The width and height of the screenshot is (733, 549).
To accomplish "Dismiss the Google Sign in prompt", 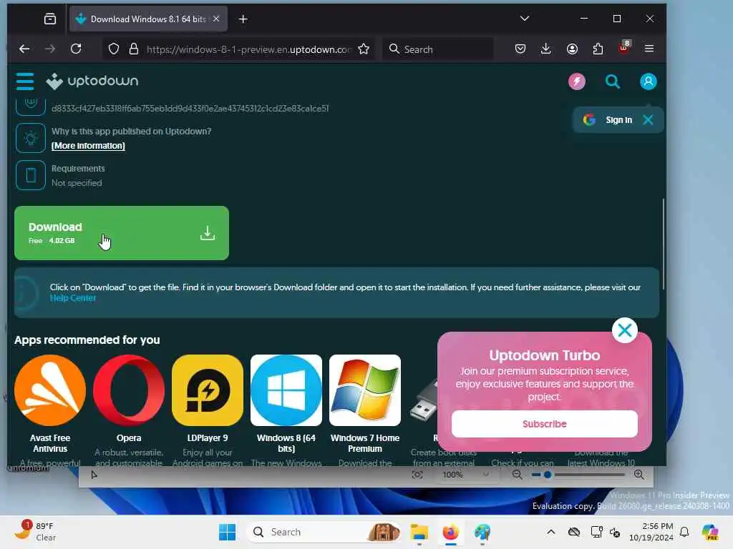I will [x=648, y=120].
